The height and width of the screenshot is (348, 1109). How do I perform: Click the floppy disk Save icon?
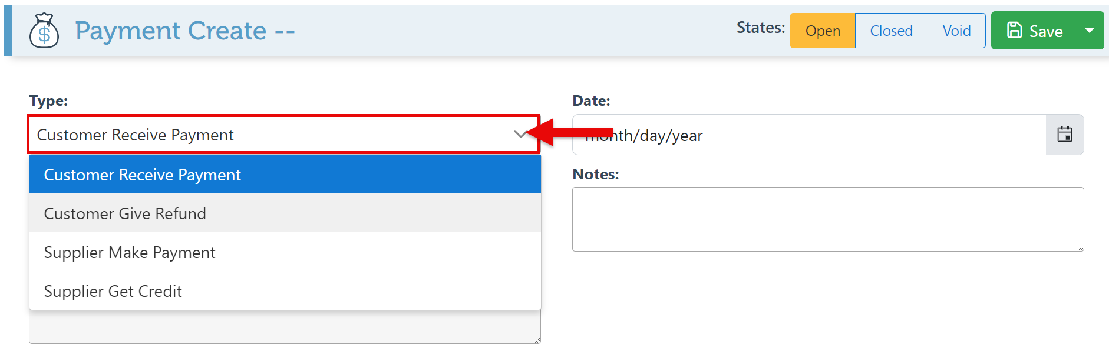coord(1014,31)
